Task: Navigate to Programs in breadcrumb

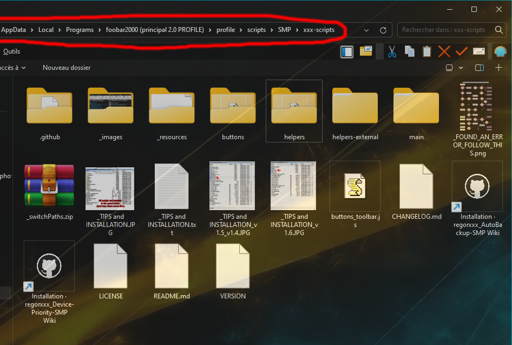Action: pyautogui.click(x=80, y=30)
